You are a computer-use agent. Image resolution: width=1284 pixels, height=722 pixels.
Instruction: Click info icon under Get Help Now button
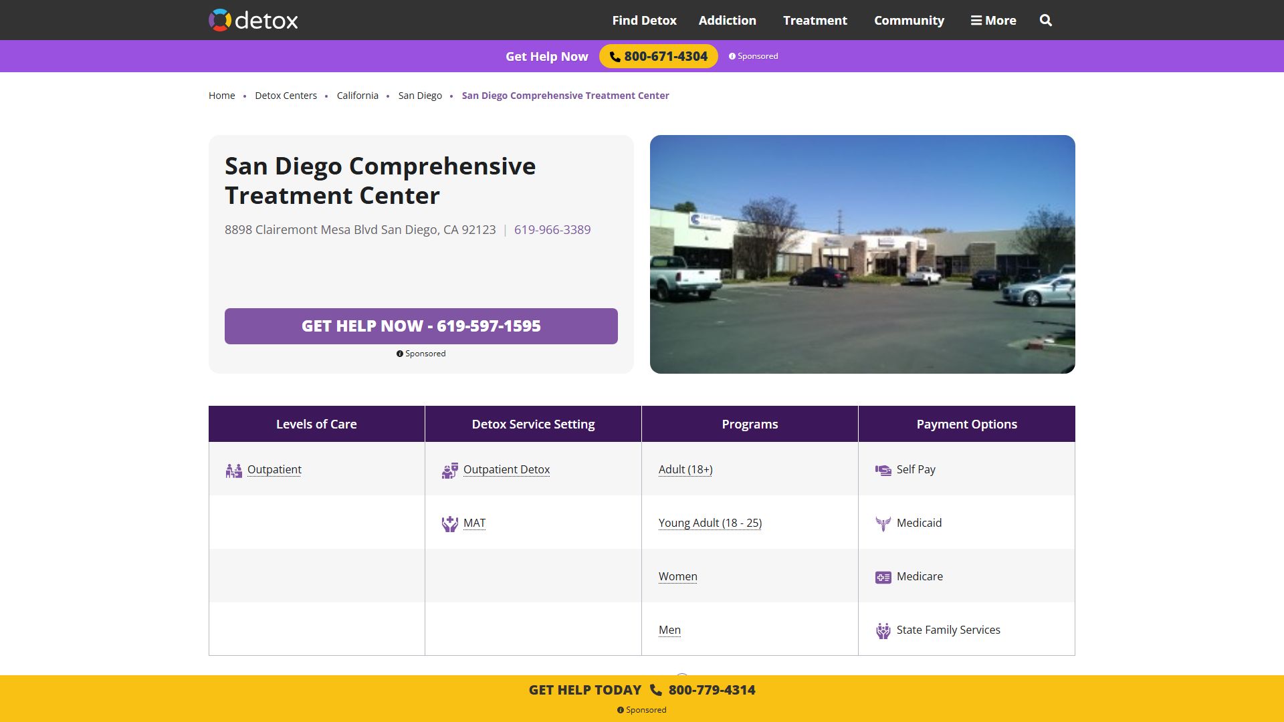[x=400, y=354]
